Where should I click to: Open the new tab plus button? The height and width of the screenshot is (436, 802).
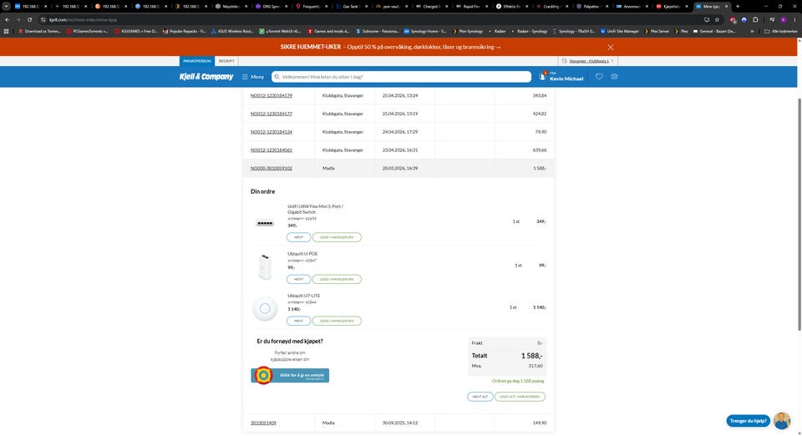point(738,6)
